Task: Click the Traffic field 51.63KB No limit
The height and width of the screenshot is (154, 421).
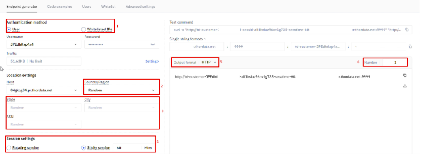Action: 44,61
